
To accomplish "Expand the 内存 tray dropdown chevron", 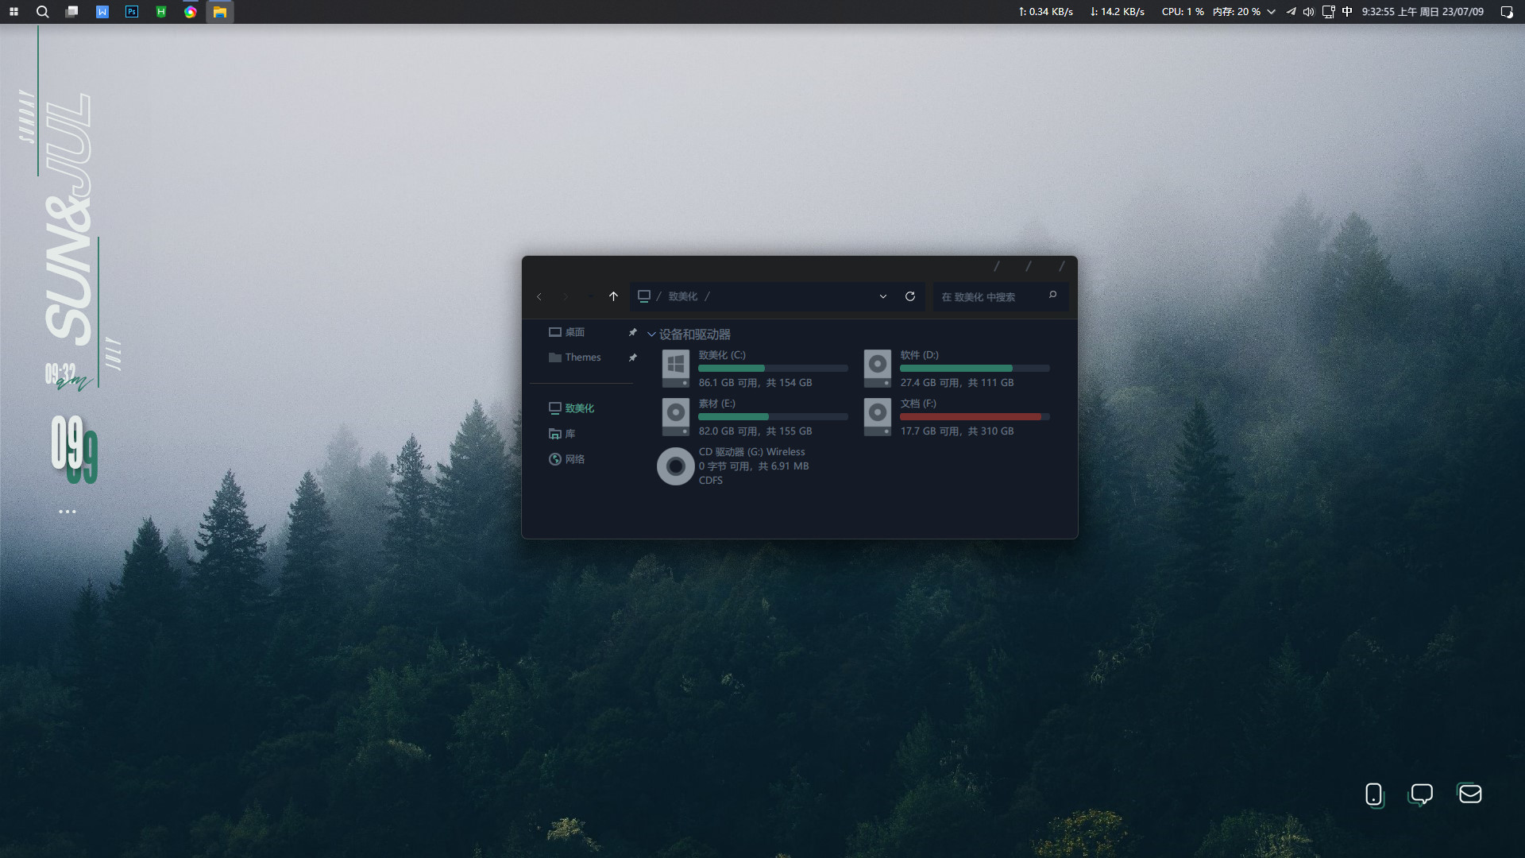I will click(x=1270, y=12).
